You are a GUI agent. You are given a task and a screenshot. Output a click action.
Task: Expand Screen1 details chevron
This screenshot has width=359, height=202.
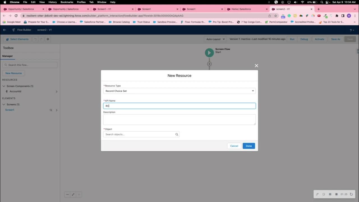click(x=57, y=110)
